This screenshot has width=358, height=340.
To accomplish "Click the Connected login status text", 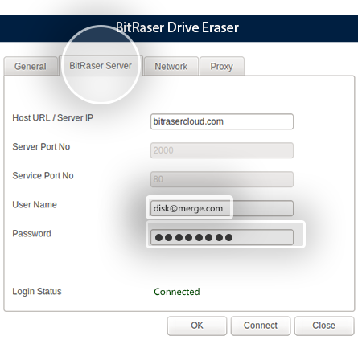I will (177, 292).
